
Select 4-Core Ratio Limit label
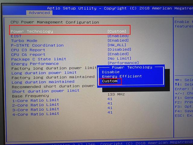(x=36, y=114)
